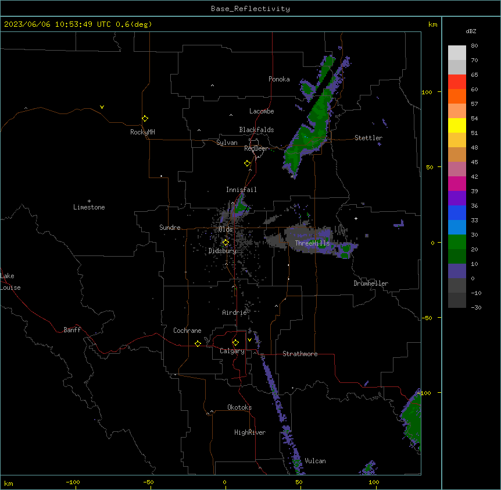Click the Cochrane town label
Viewport: 501px width, 490px height.
pyautogui.click(x=187, y=331)
